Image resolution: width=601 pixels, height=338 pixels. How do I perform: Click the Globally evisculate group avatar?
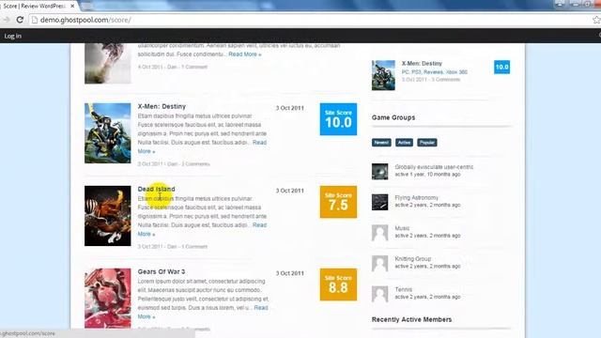(x=379, y=171)
